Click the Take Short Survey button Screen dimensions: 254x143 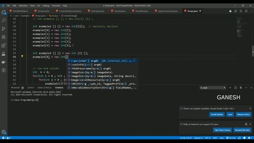[222, 130]
